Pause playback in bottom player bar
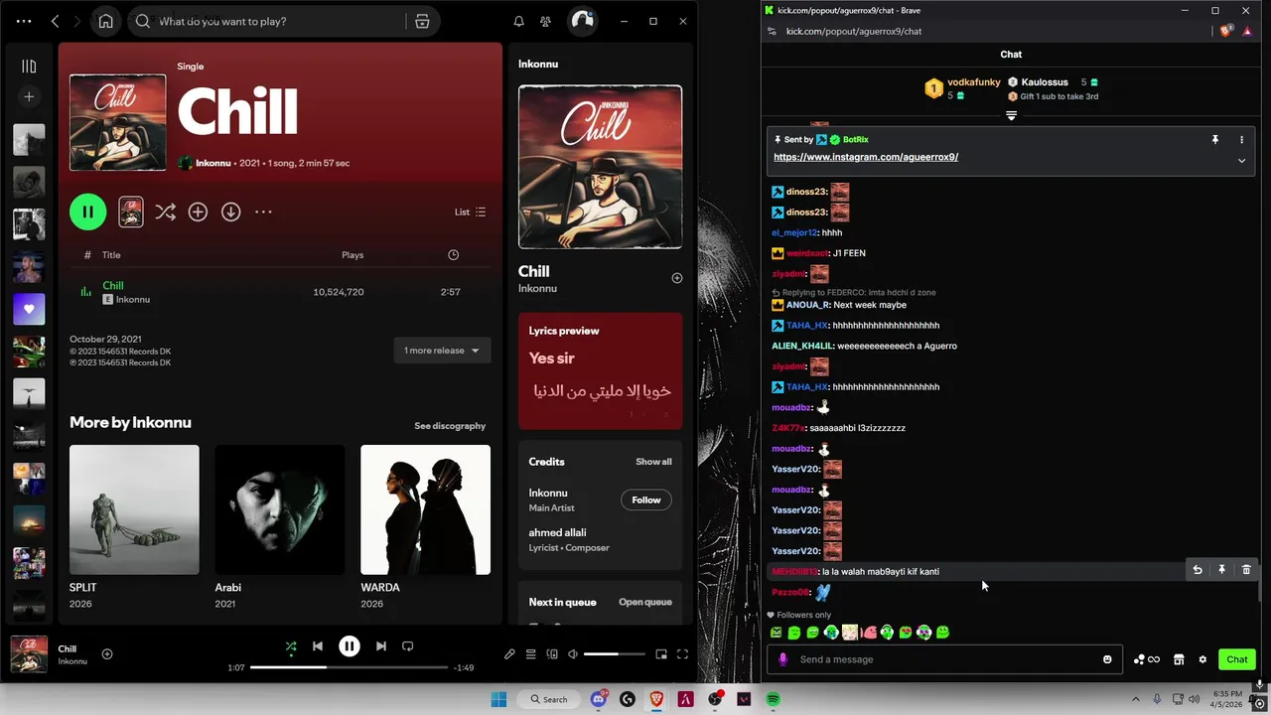Viewport: 1271px width, 715px height. (350, 646)
